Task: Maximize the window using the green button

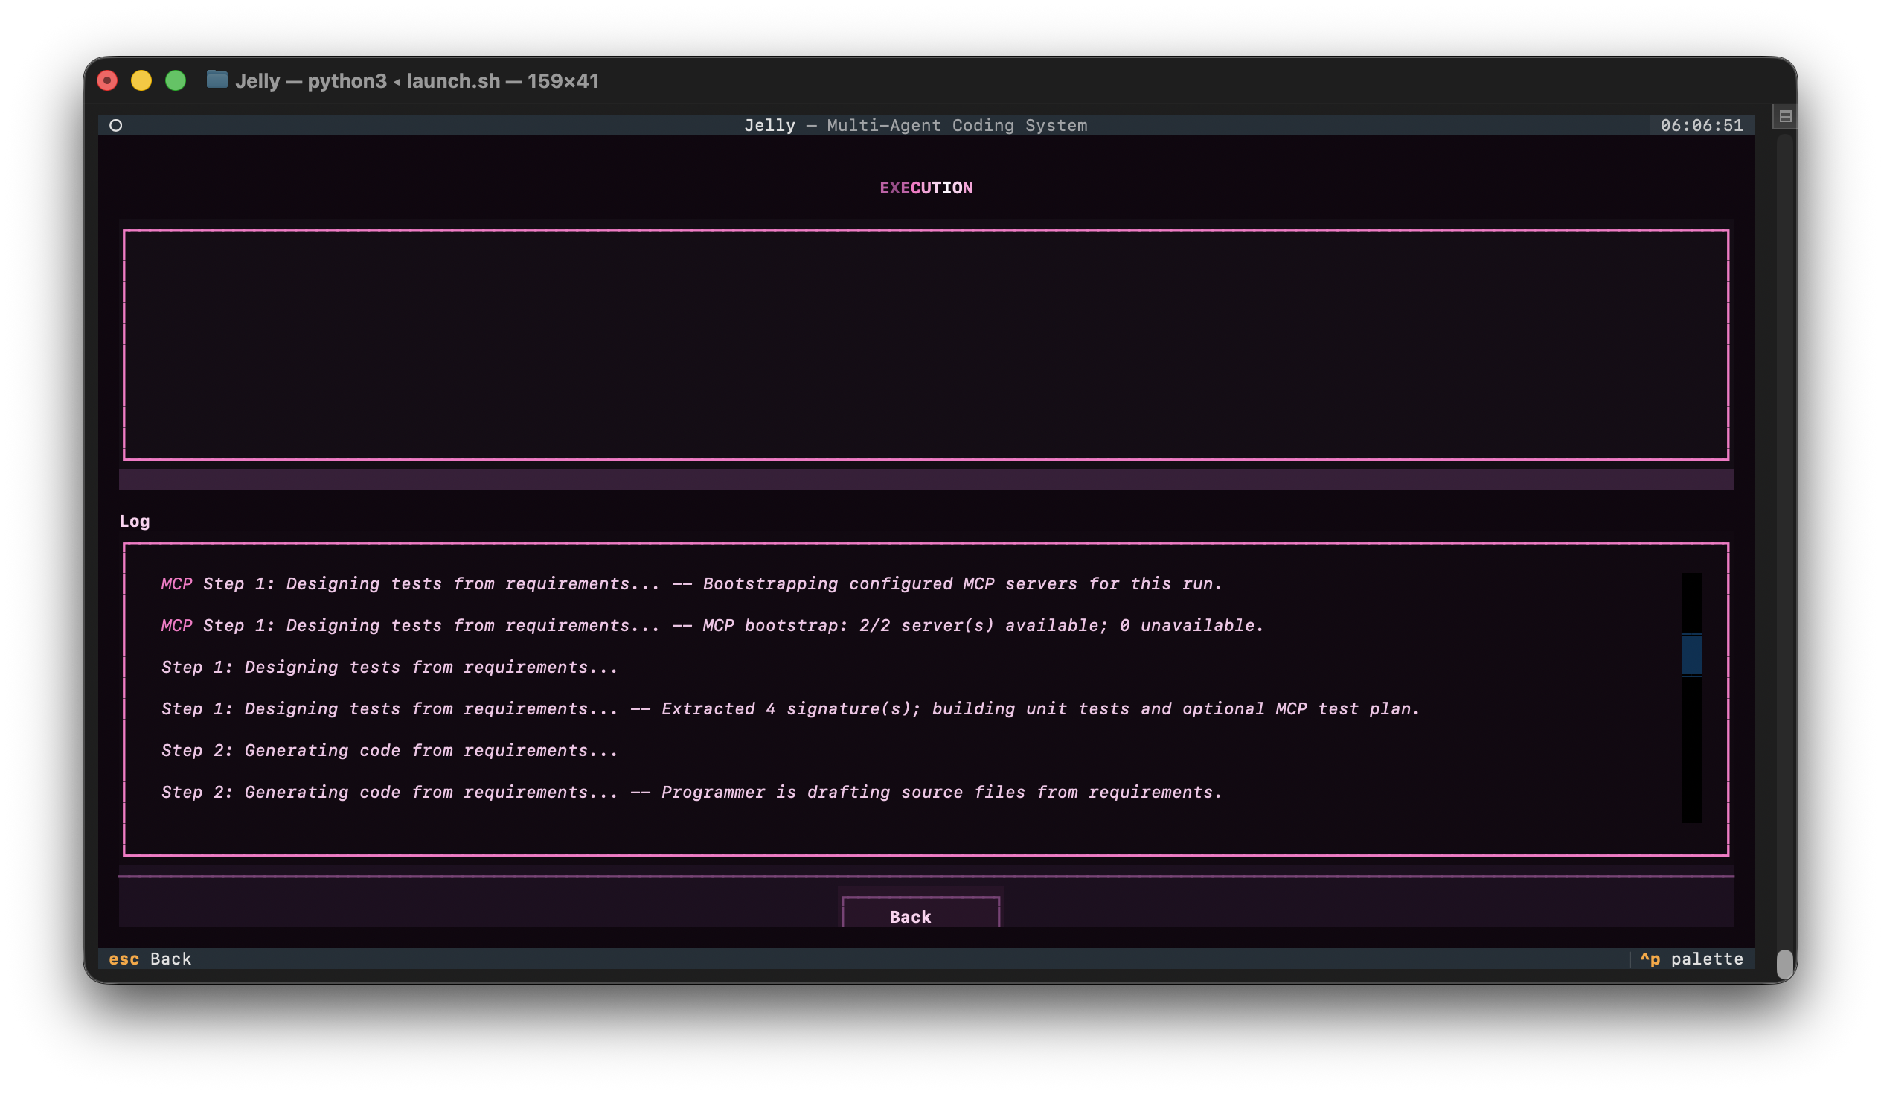Action: coord(176,80)
